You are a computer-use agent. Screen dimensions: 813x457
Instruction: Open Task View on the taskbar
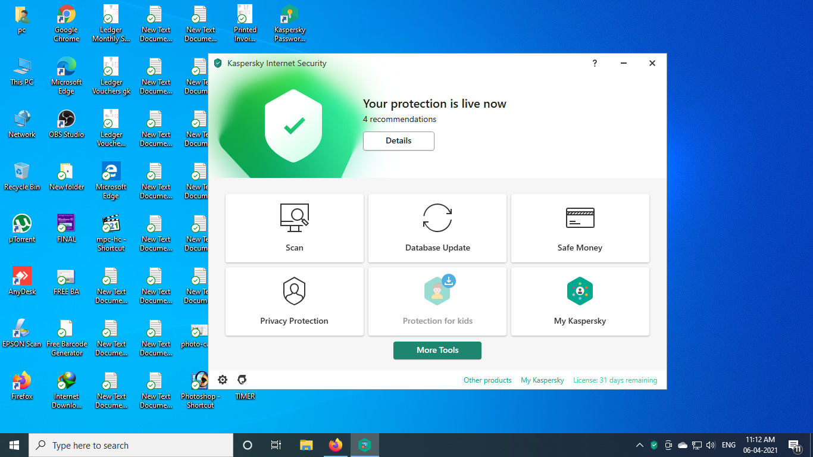click(x=276, y=445)
